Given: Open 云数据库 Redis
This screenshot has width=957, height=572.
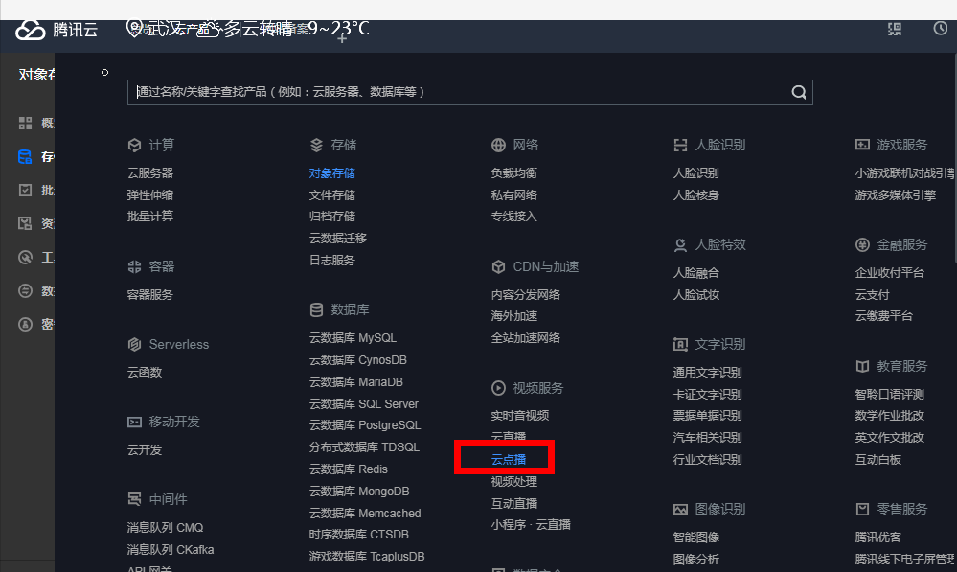Looking at the screenshot, I should (x=349, y=469).
